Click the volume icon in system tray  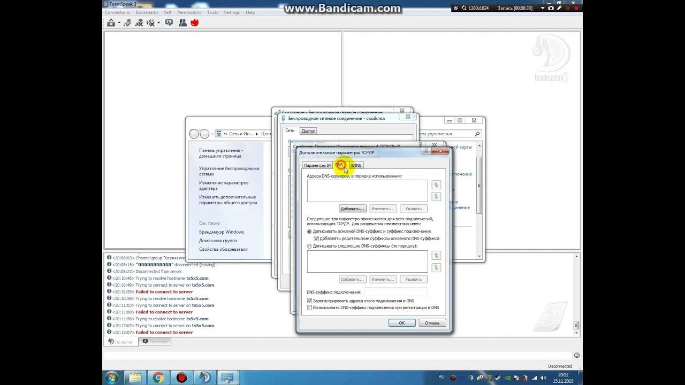[544, 378]
